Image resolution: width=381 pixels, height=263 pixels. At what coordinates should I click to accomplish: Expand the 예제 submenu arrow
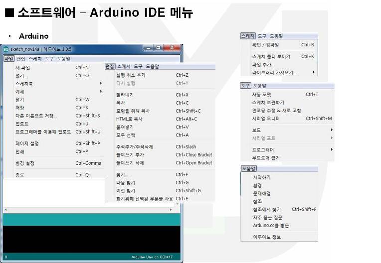[101, 92]
